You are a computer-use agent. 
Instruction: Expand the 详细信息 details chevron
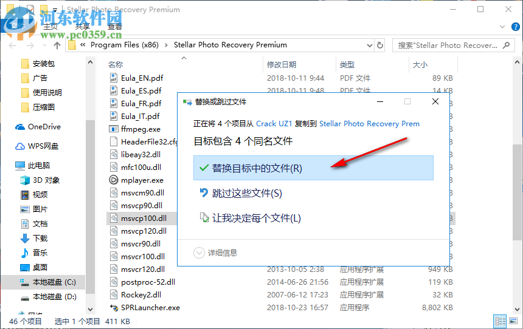coord(199,253)
